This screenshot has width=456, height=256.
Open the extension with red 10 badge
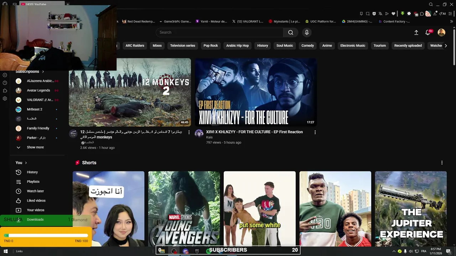415,14
